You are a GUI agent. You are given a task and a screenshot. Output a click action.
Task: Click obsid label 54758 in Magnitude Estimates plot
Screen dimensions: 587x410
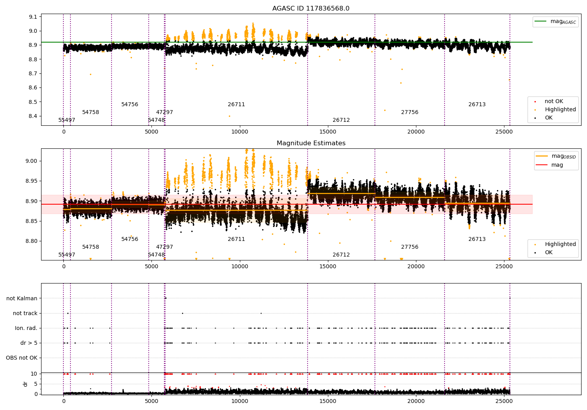[x=90, y=247]
